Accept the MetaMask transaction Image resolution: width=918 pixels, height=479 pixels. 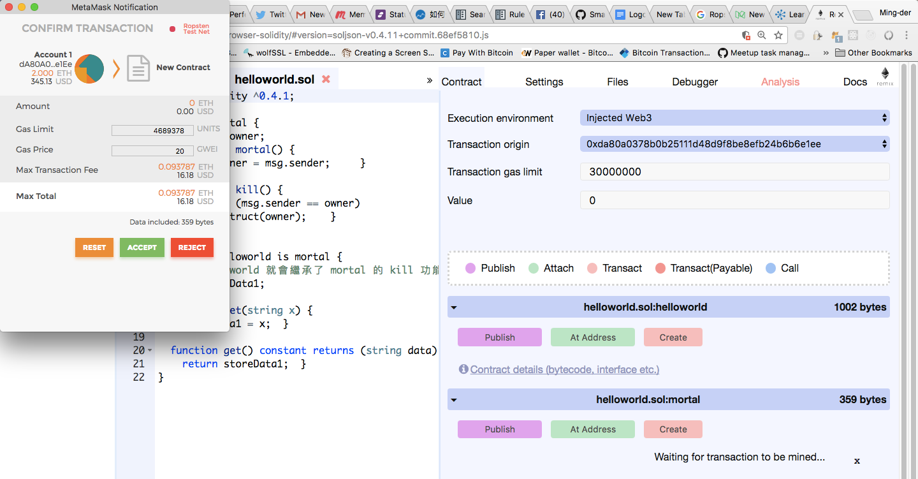click(x=142, y=247)
